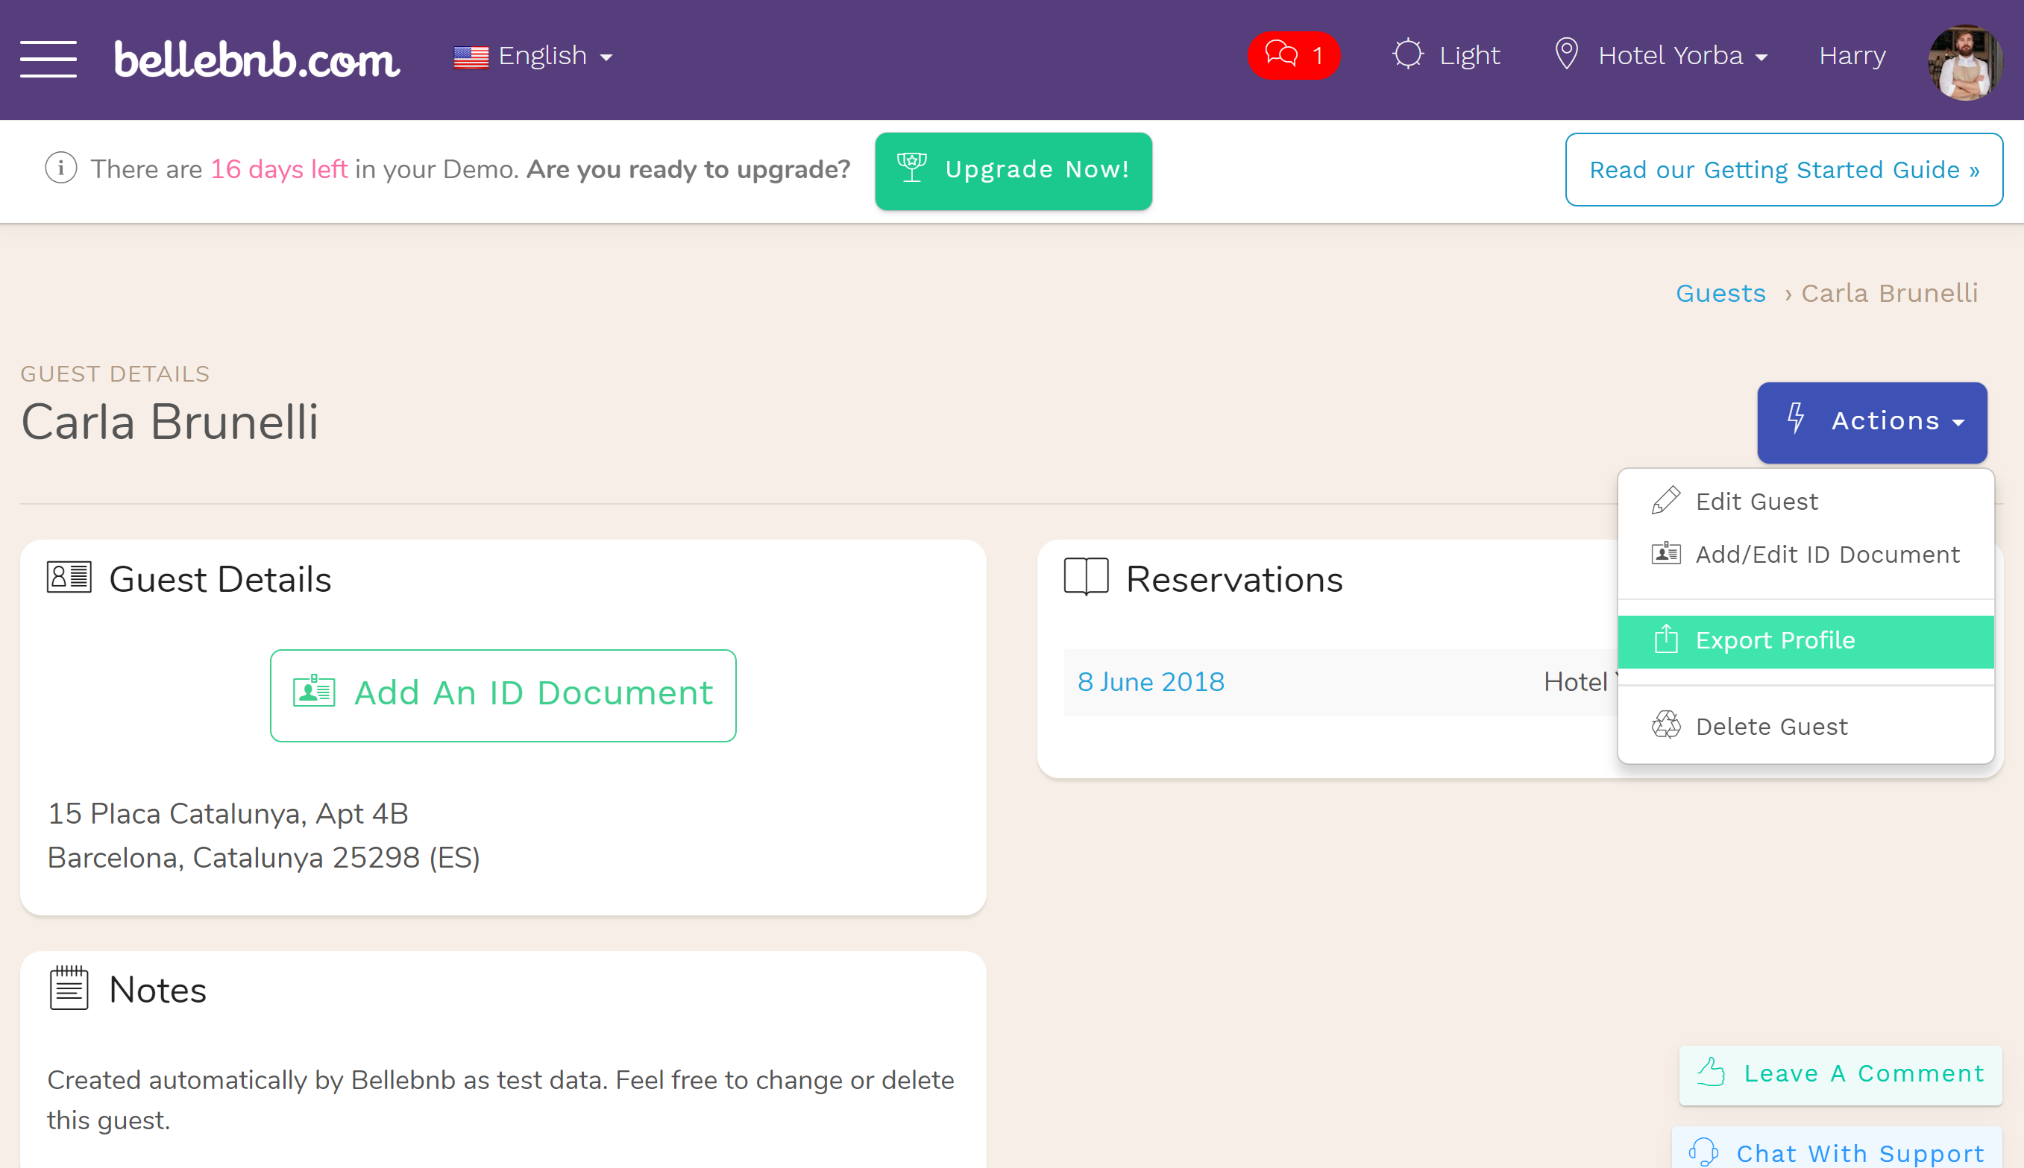The image size is (2024, 1168).
Task: Click Upgrade Now! button
Action: 1014,171
